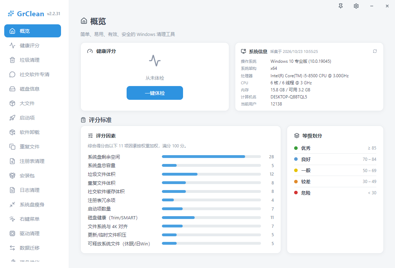Click the 较差 30 – 49 grade row
395x268 pixels.
335,182
